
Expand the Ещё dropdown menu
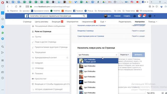pyautogui.click(x=103, y=22)
